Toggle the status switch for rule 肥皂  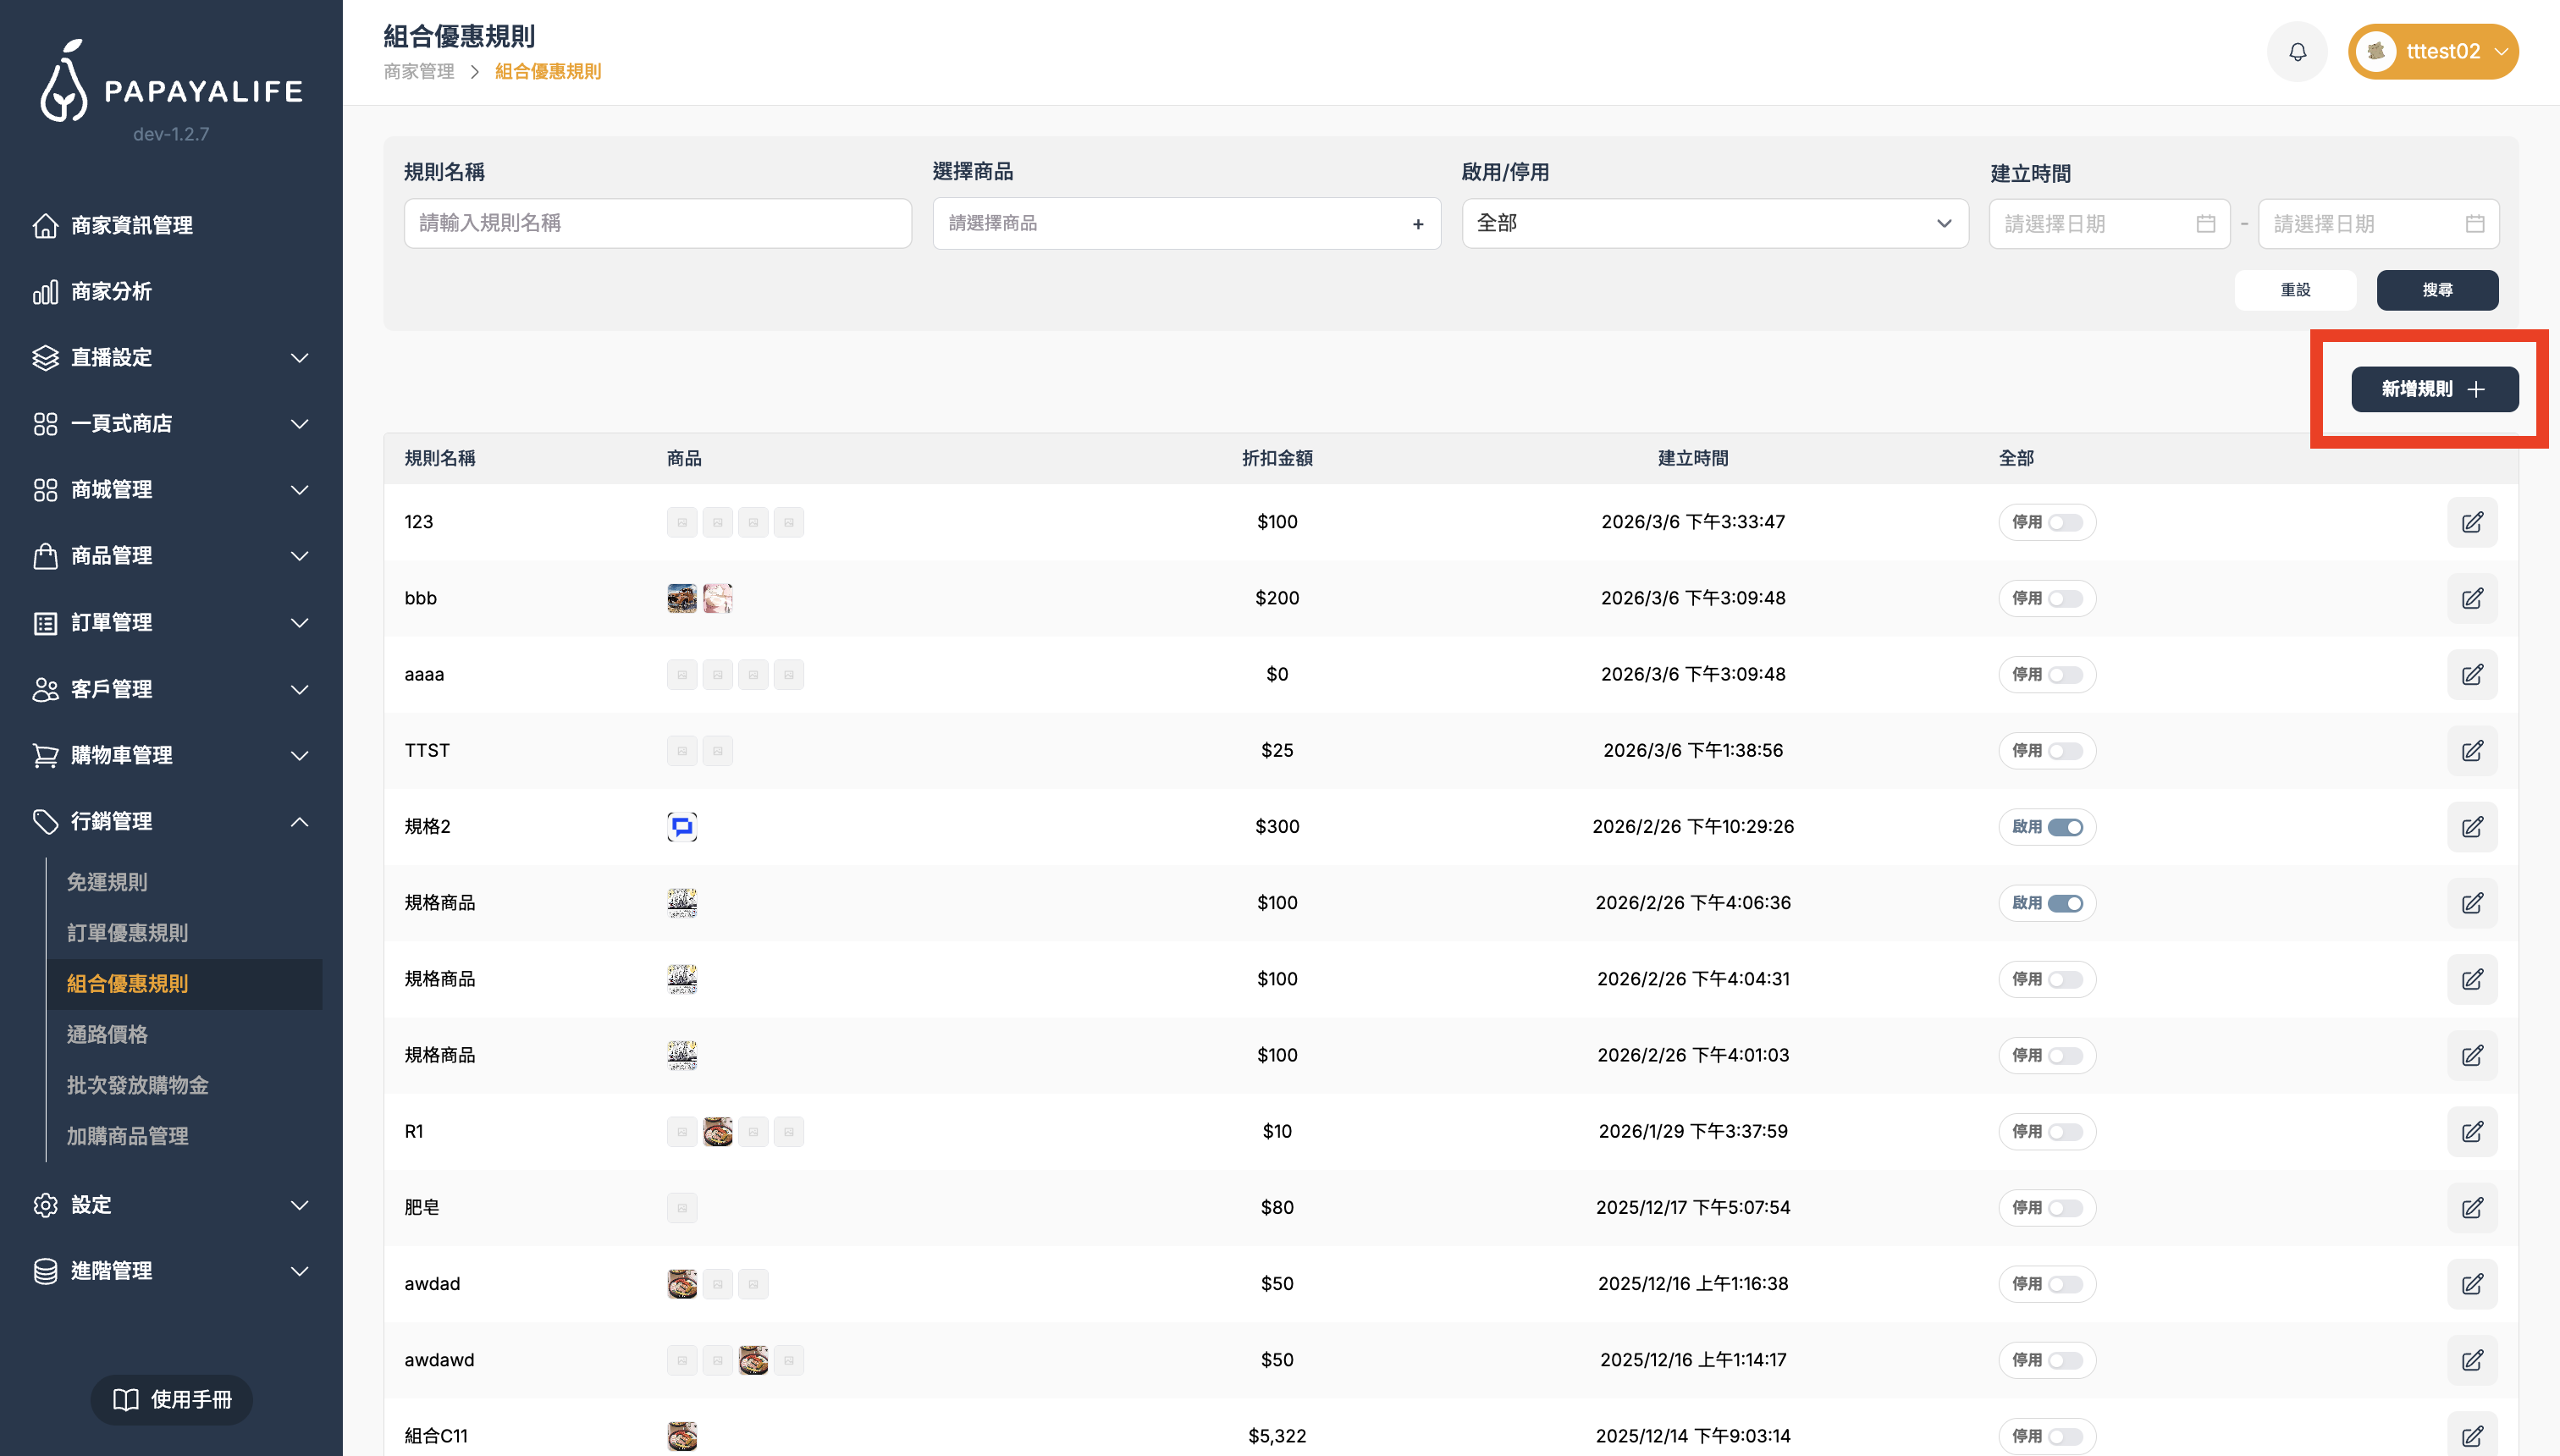2064,1208
